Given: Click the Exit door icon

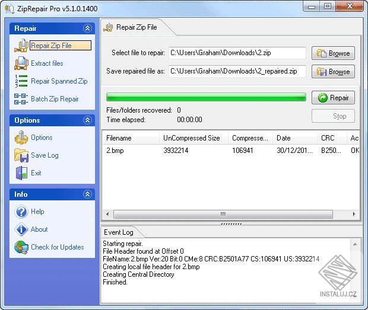Looking at the screenshot, I should click(x=21, y=173).
